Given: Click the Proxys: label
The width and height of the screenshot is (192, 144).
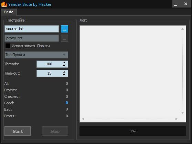Looking at the screenshot, I should [11, 90].
